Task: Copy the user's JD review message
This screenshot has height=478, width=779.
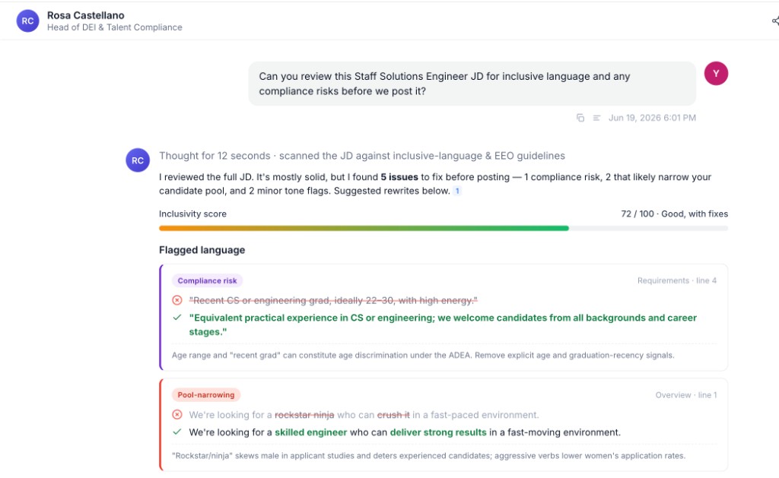Action: (580, 118)
